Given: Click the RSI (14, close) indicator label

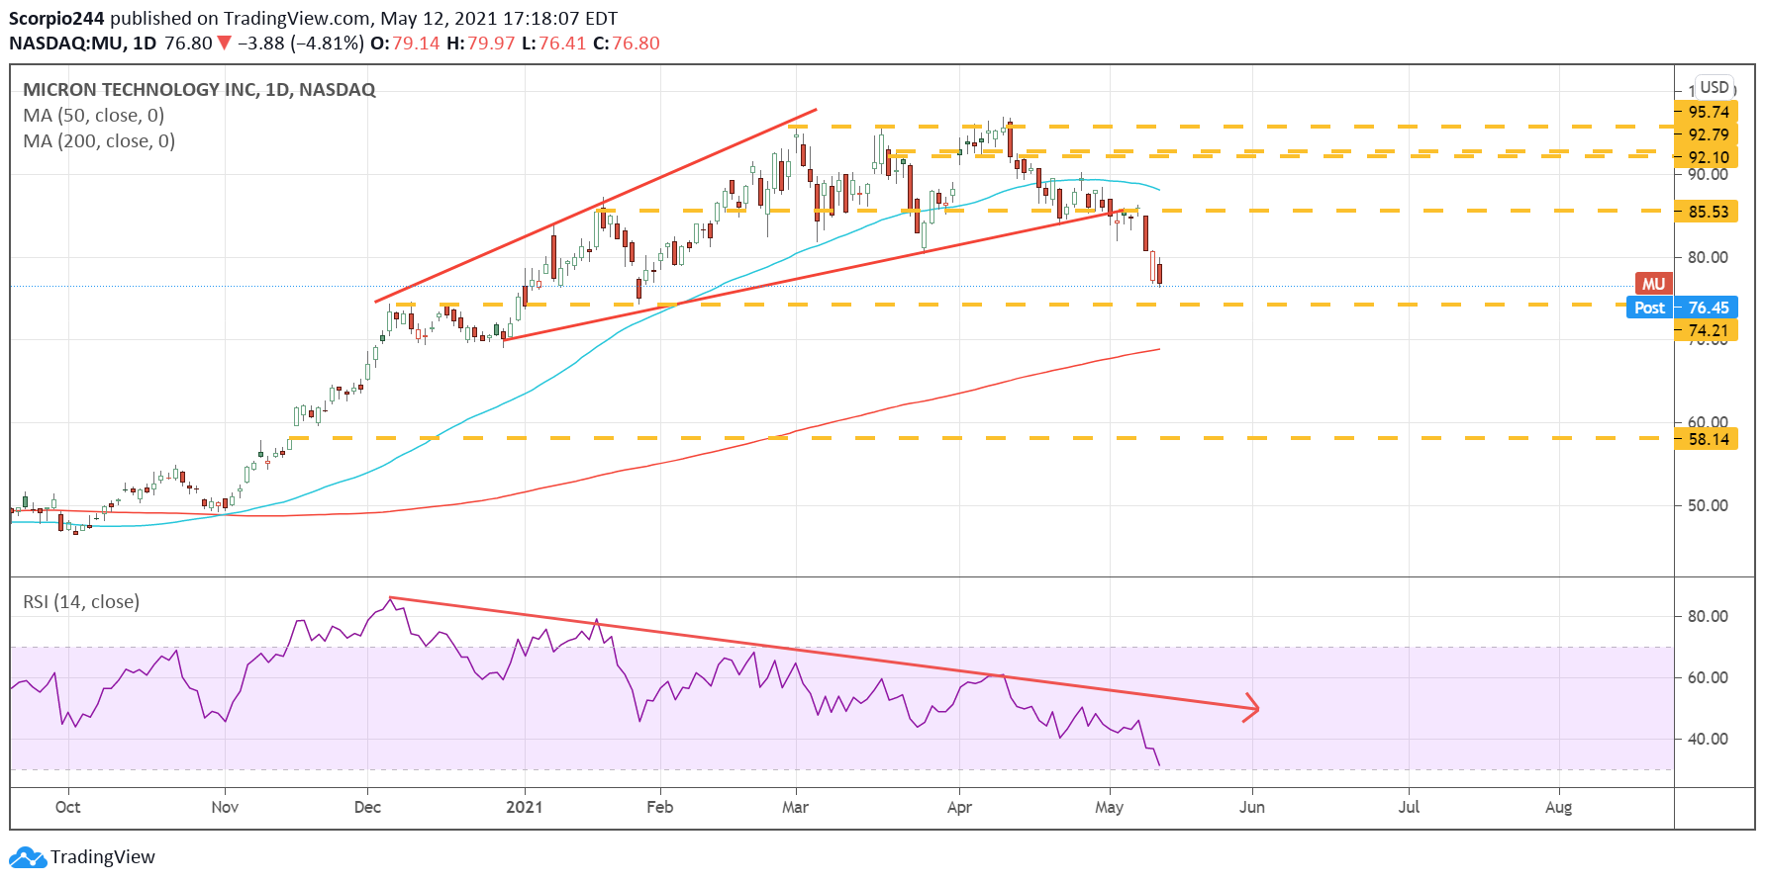Looking at the screenshot, I should [x=81, y=602].
